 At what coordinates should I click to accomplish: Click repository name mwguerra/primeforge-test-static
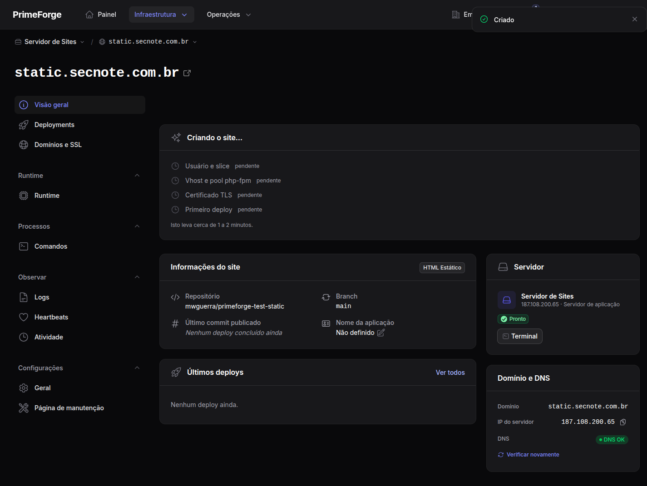[235, 306]
